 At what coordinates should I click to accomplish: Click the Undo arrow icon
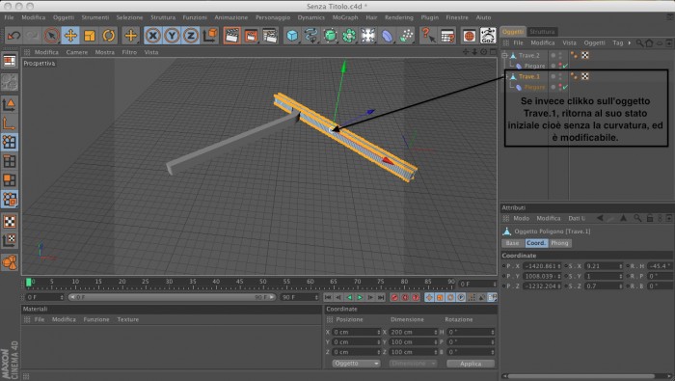coord(13,36)
